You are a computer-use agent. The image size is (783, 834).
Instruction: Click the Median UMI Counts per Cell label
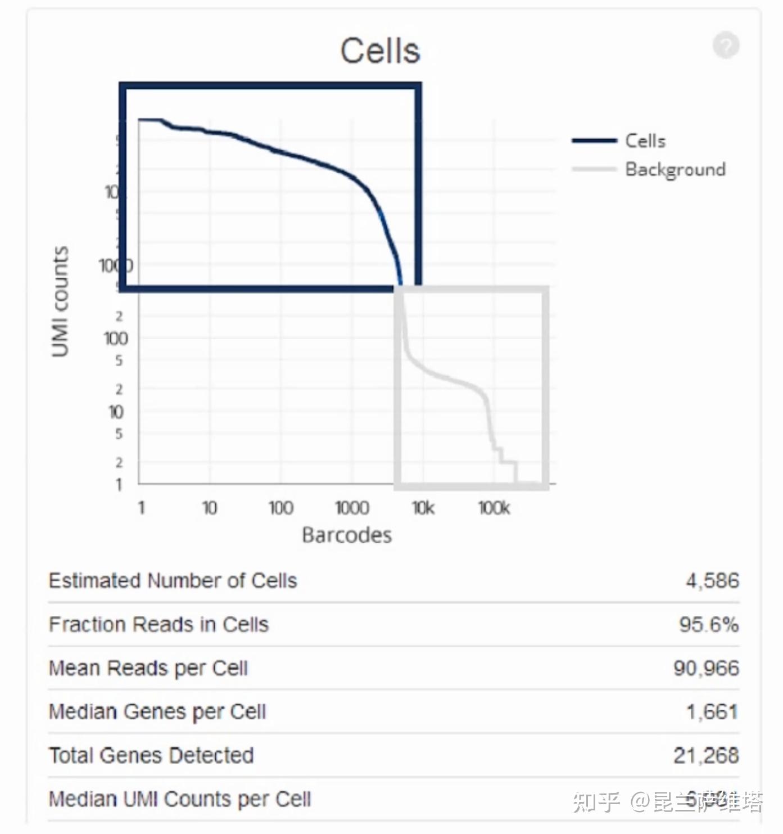[180, 799]
